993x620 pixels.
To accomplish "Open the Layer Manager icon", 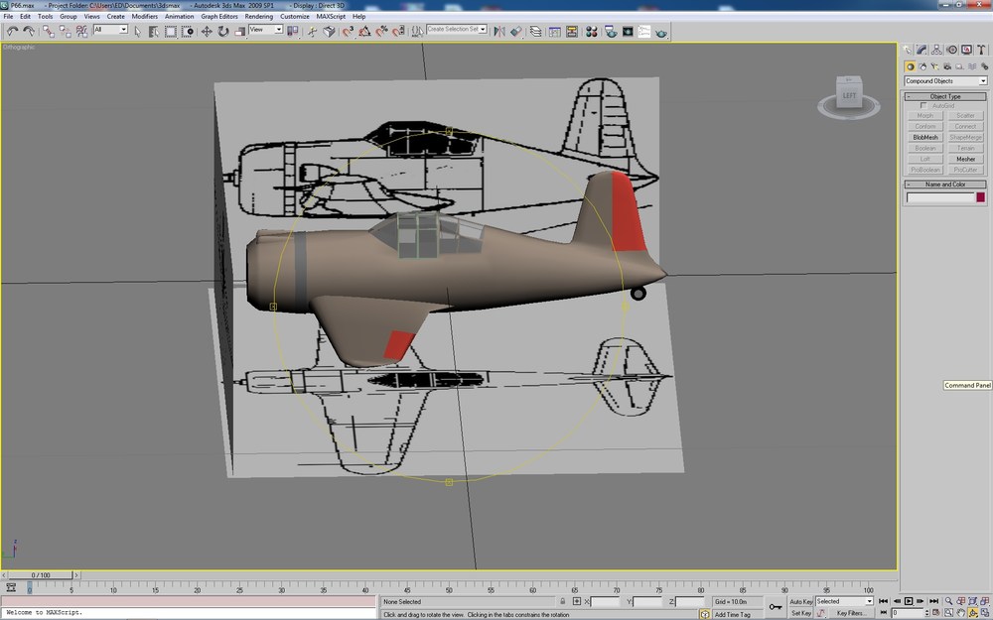I will (x=536, y=31).
